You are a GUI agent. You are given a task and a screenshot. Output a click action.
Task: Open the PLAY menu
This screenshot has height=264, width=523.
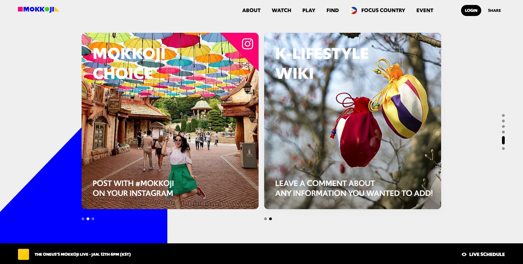point(309,10)
